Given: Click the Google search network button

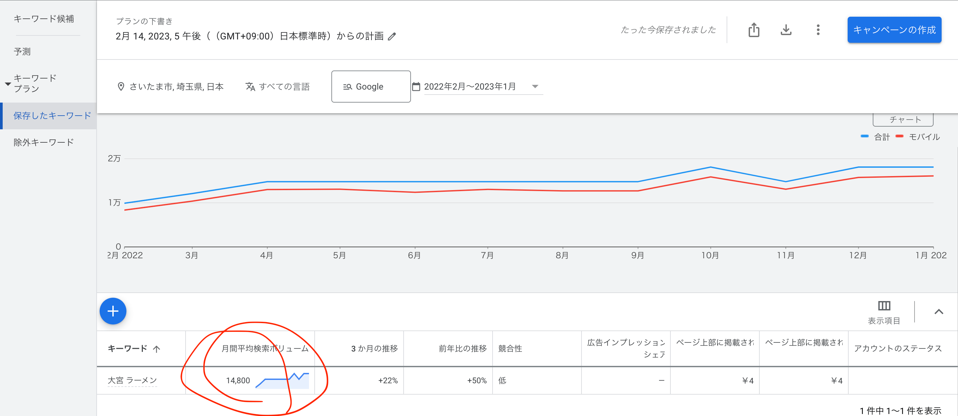Looking at the screenshot, I should (x=370, y=87).
